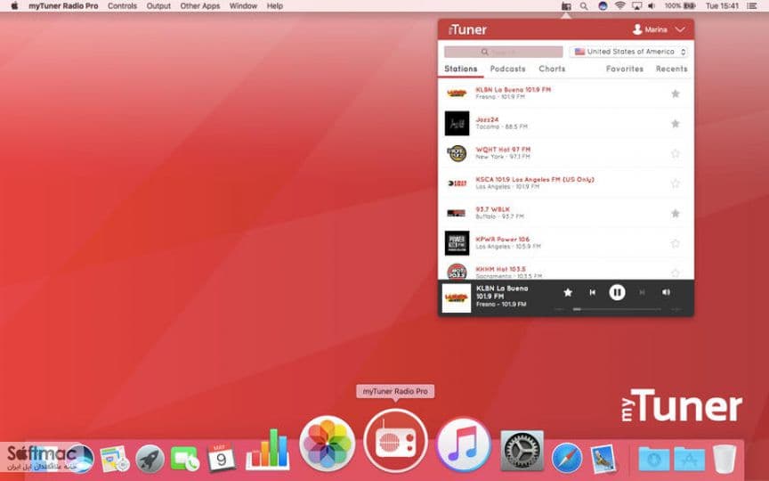The width and height of the screenshot is (769, 481).
Task: Play KPWR Power 106 station
Action: [565, 243]
